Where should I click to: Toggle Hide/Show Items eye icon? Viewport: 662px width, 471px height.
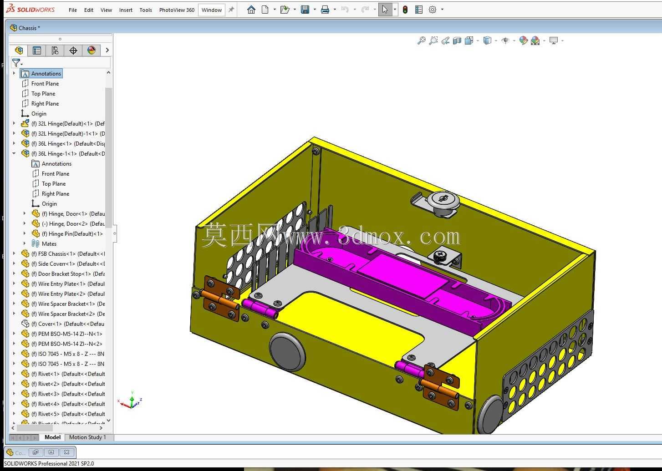505,41
